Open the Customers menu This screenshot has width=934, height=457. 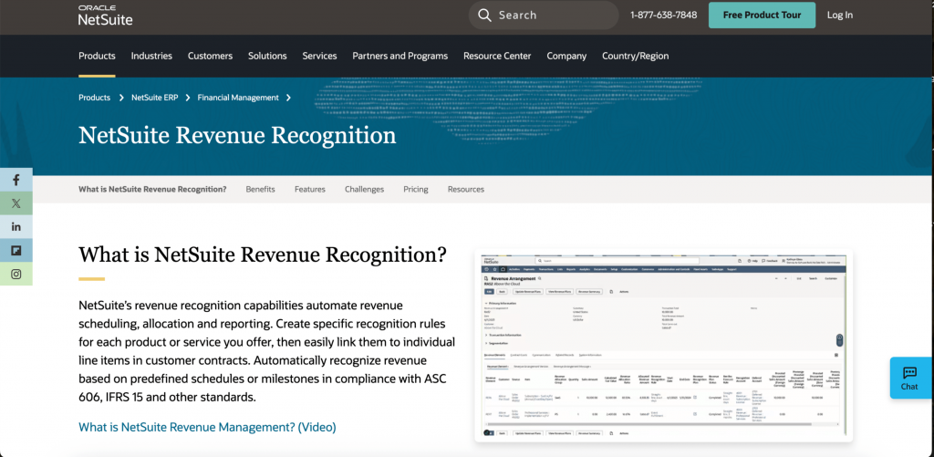point(211,56)
